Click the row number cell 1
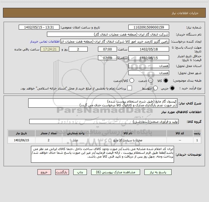This screenshot has width=209, height=202. (x=197, y=140)
